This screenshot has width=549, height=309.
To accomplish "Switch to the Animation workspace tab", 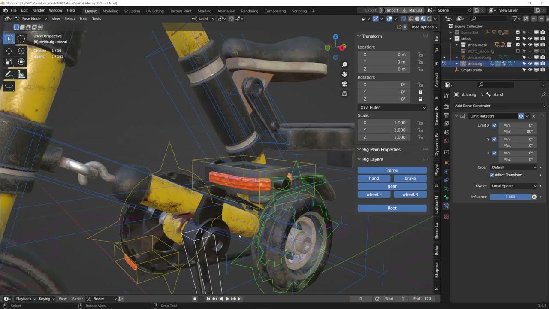I will [x=226, y=11].
